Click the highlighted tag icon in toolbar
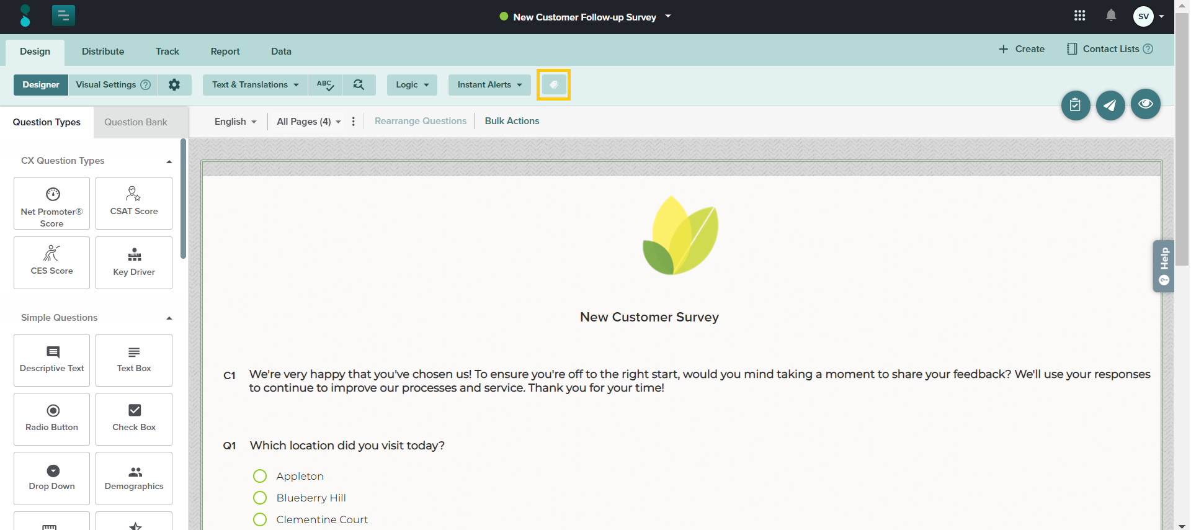Image resolution: width=1191 pixels, height=530 pixels. pos(553,85)
